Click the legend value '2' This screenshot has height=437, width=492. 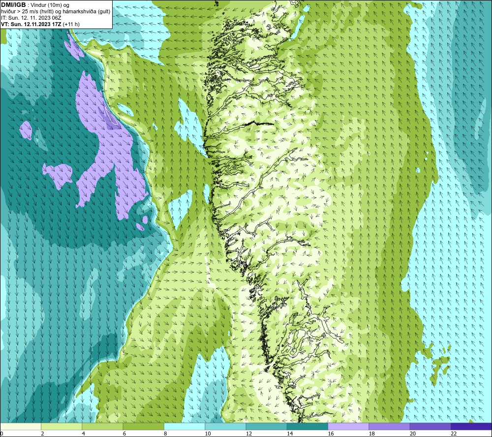(42, 434)
